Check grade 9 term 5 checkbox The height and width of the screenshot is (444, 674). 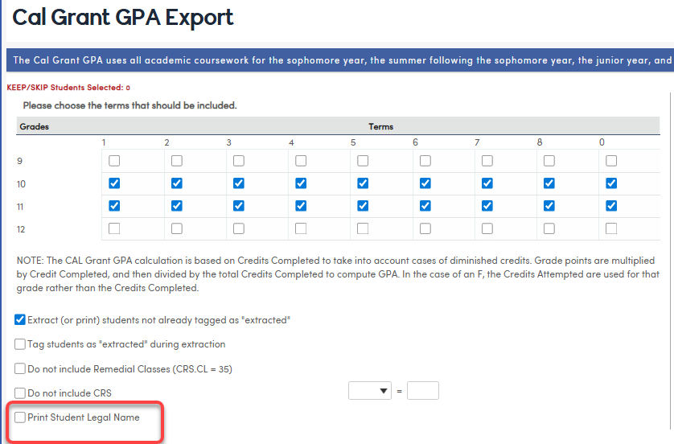[x=363, y=161]
